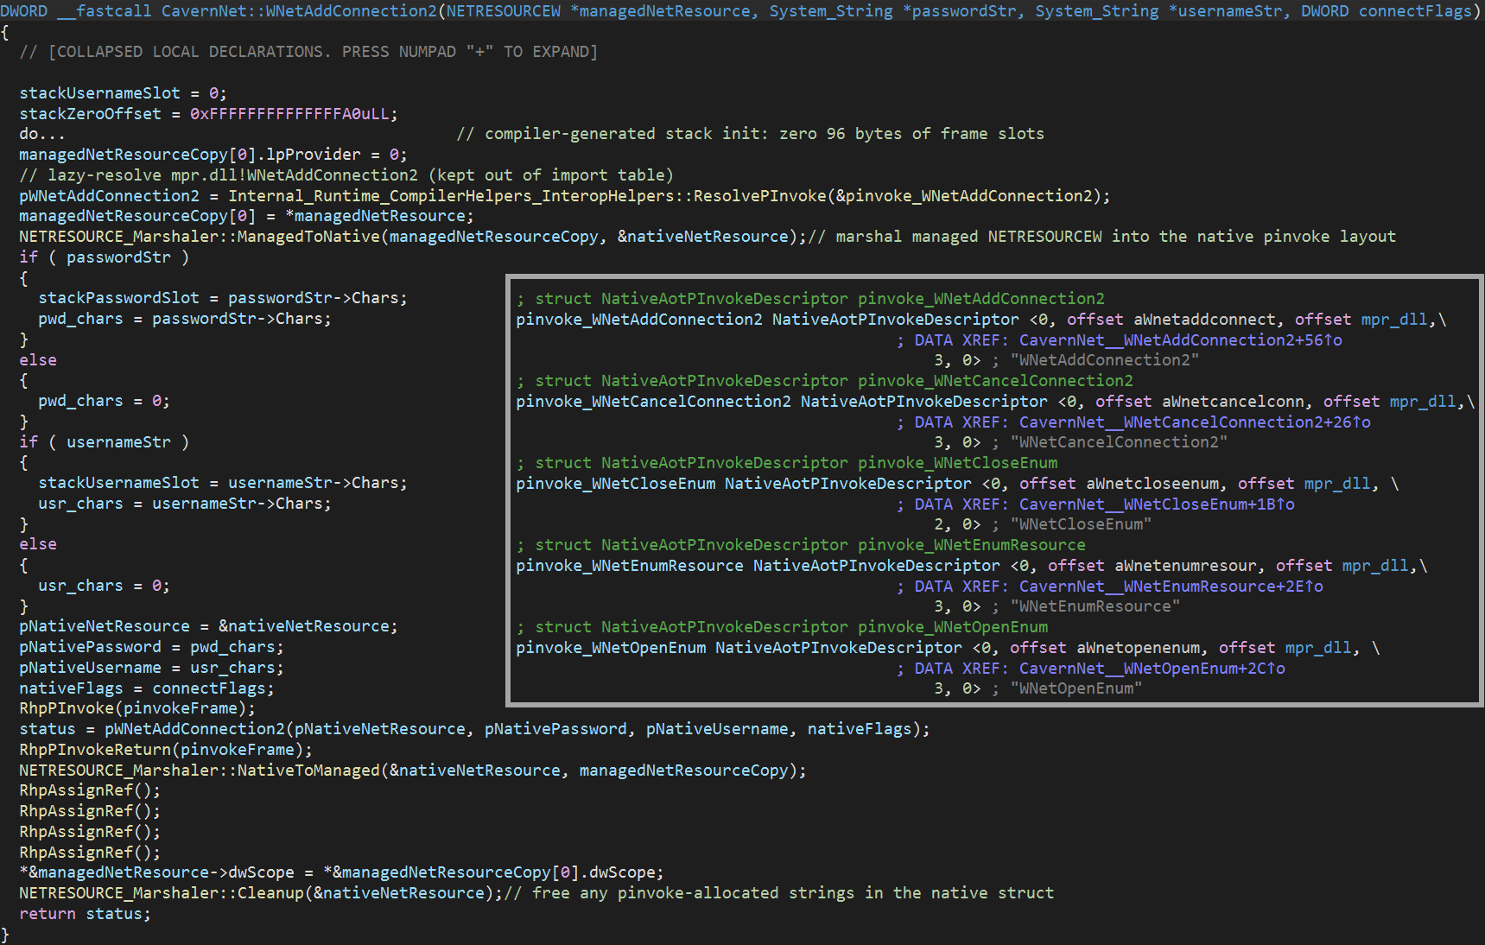Click the 'usr_chars = 0;' line

[104, 587]
